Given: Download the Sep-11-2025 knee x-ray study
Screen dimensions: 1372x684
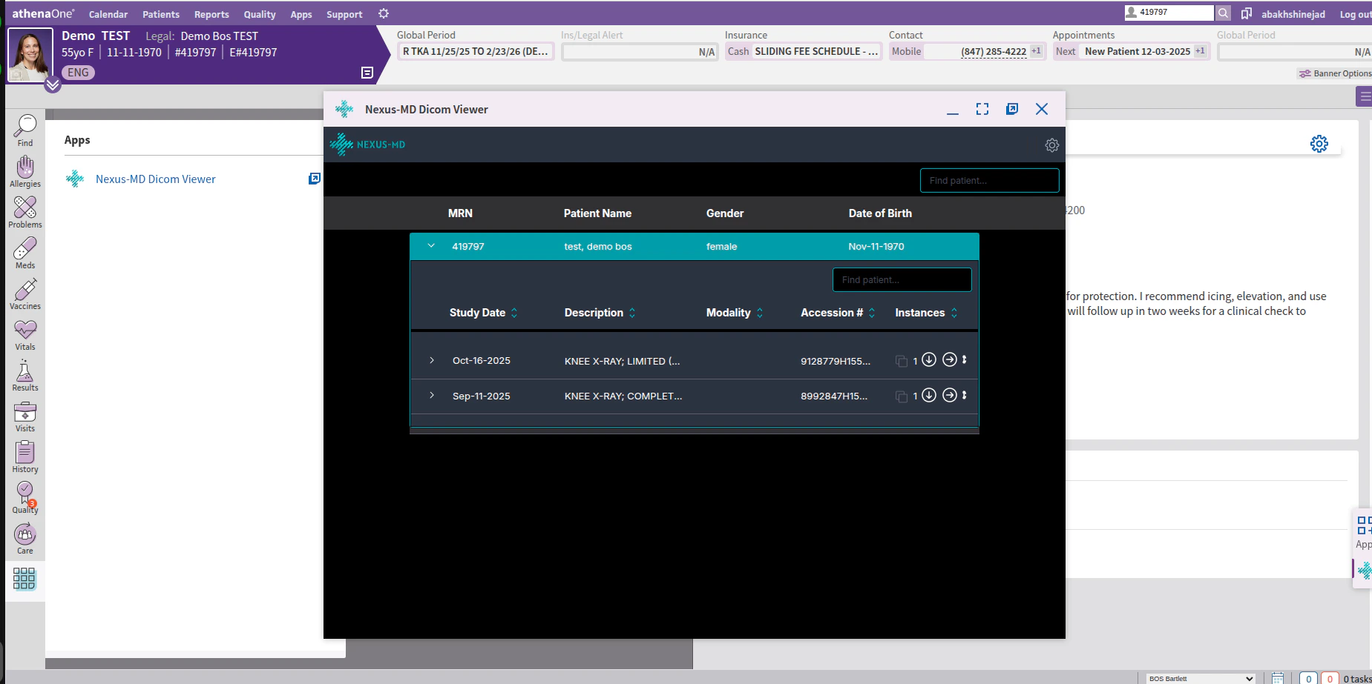Looking at the screenshot, I should click(928, 395).
